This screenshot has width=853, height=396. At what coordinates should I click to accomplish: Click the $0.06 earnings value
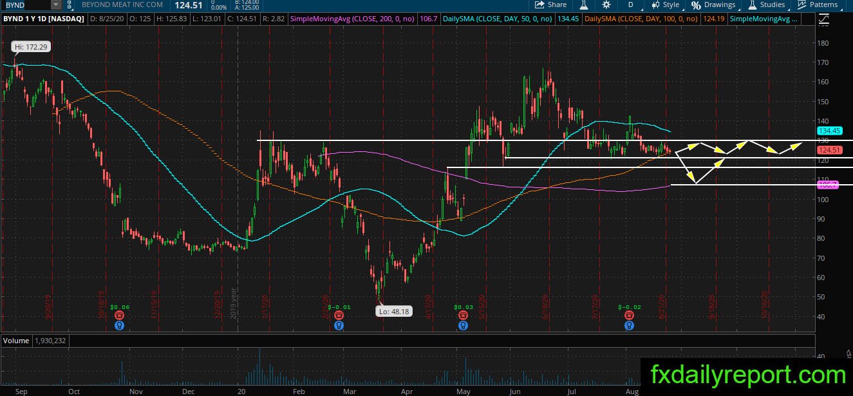pyautogui.click(x=119, y=307)
